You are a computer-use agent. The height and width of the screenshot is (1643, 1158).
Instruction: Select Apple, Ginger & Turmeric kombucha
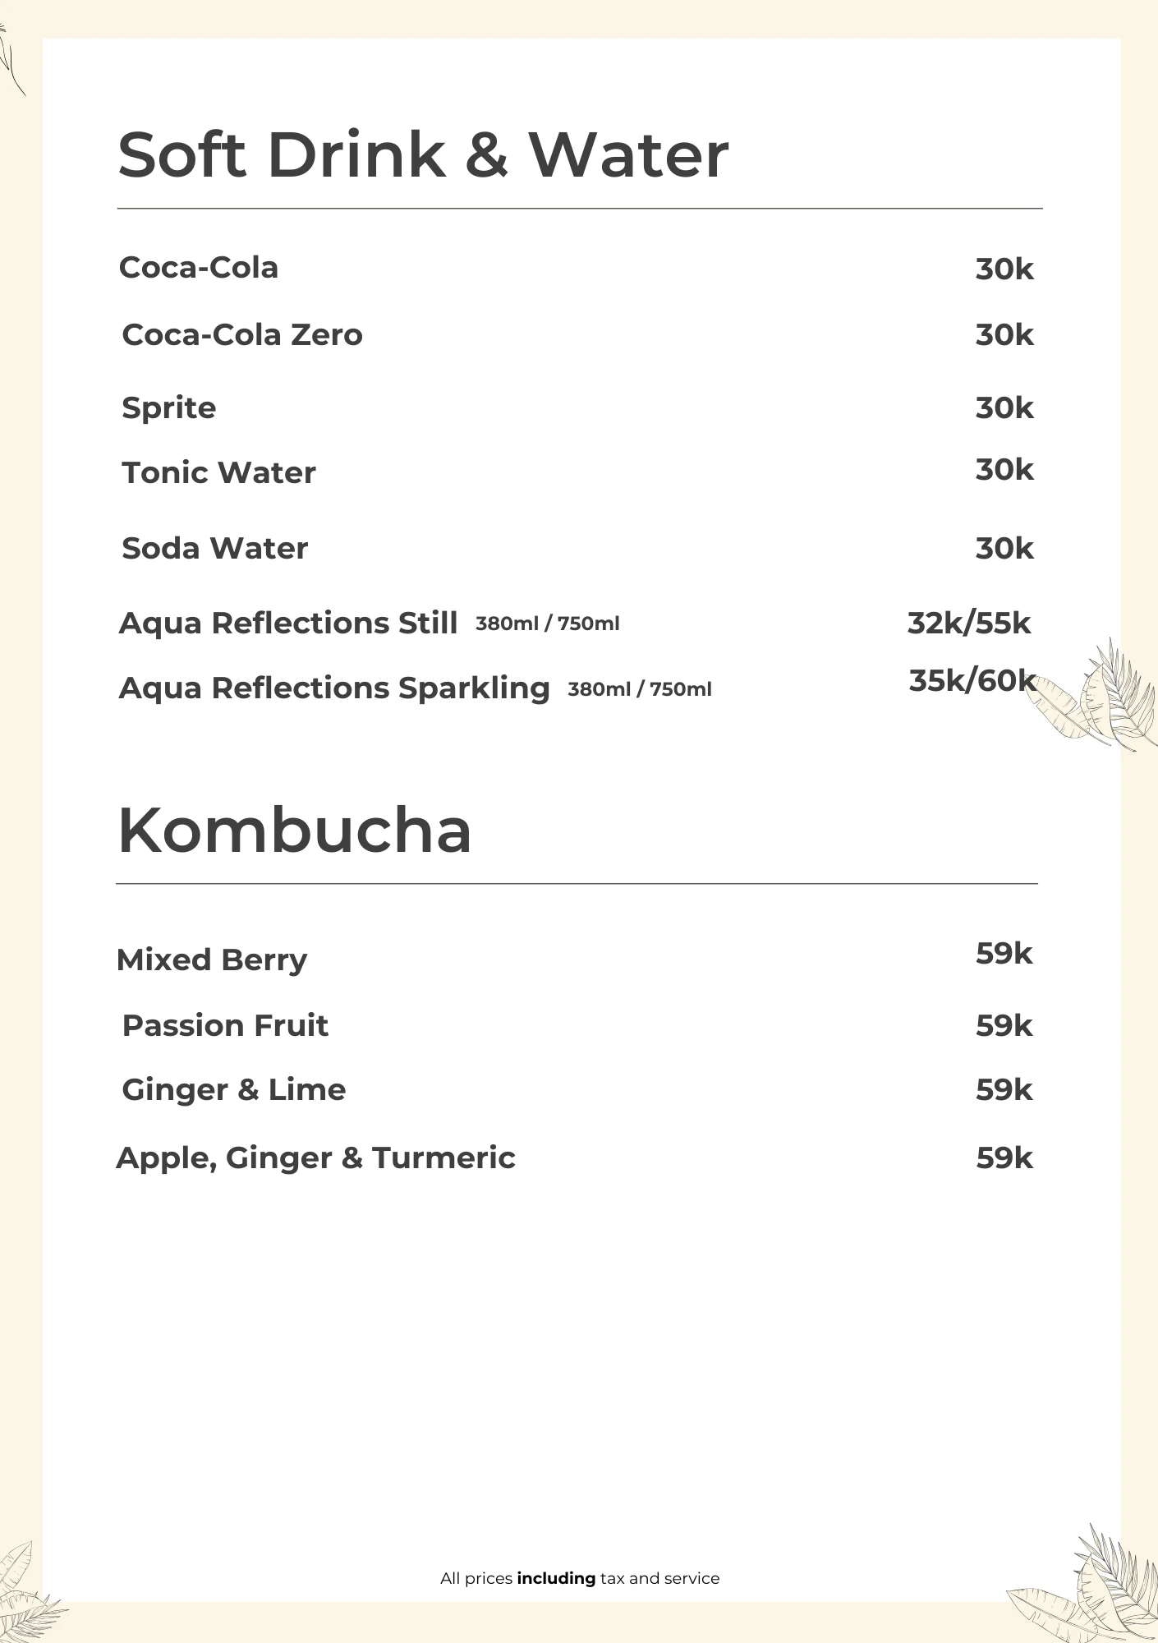click(x=316, y=1158)
